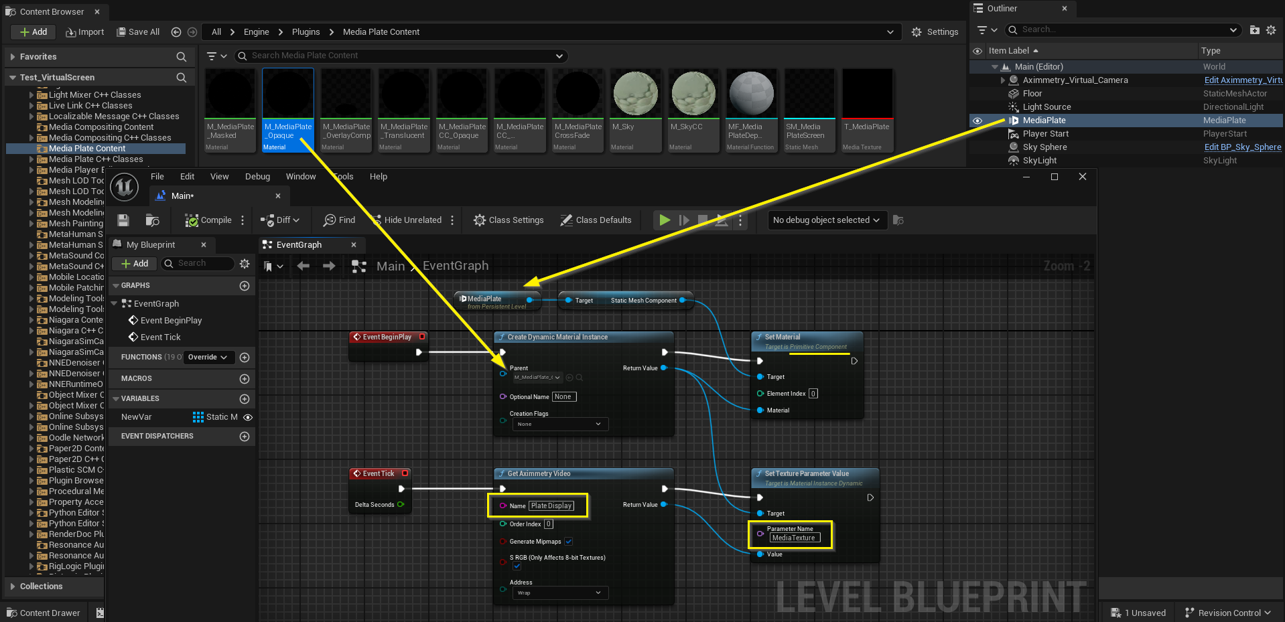The height and width of the screenshot is (622, 1285).
Task: Select Media Compositing Content folder
Action: tap(101, 127)
